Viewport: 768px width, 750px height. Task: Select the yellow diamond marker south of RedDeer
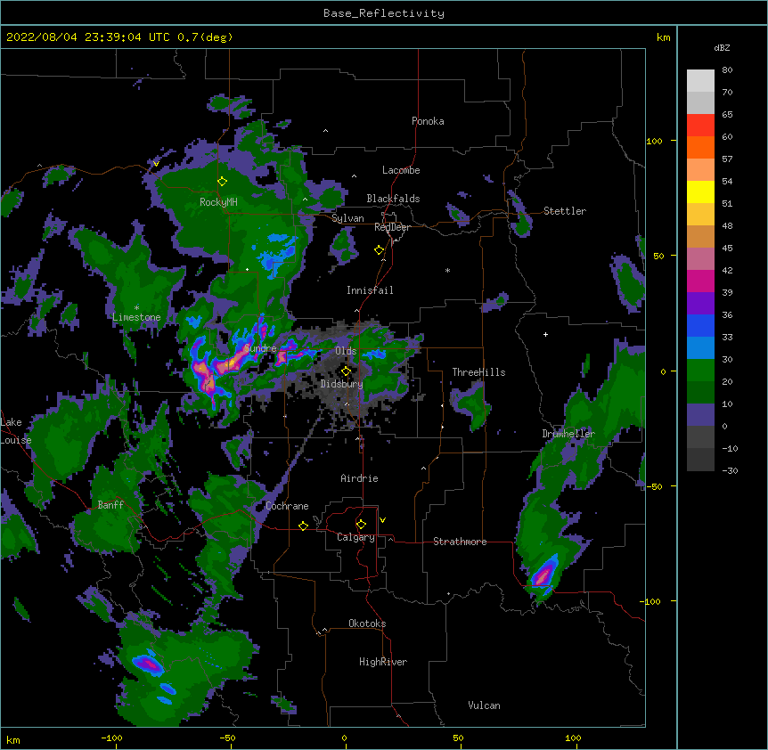380,250
